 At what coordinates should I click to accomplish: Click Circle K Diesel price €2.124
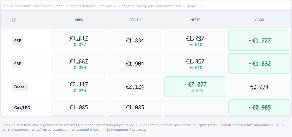tap(135, 87)
